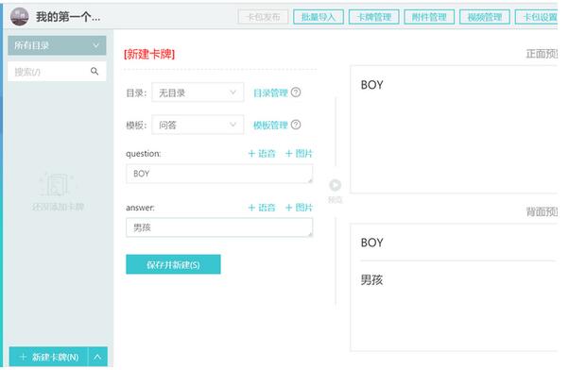Open help icon beside 模板管理

296,125
